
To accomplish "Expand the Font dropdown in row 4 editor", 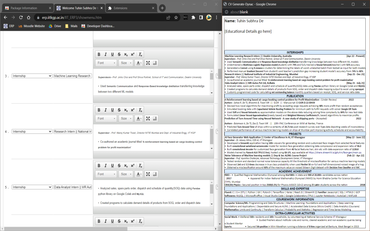I will coord(106,118).
